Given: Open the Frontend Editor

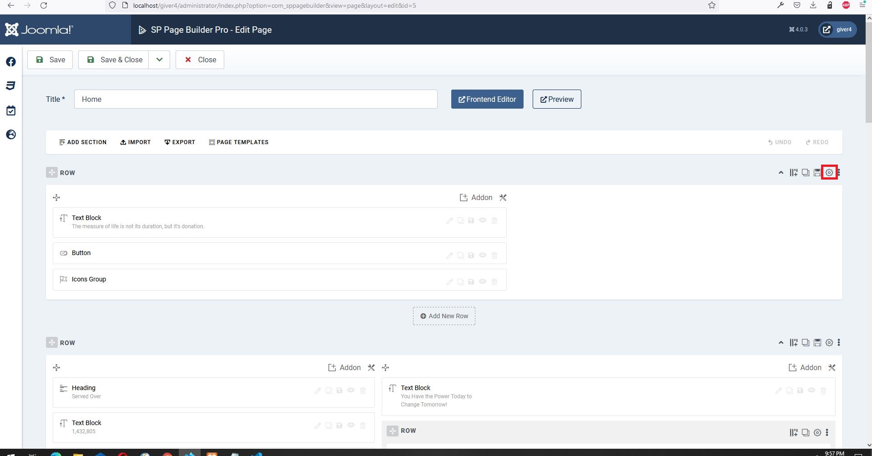Looking at the screenshot, I should coord(487,99).
